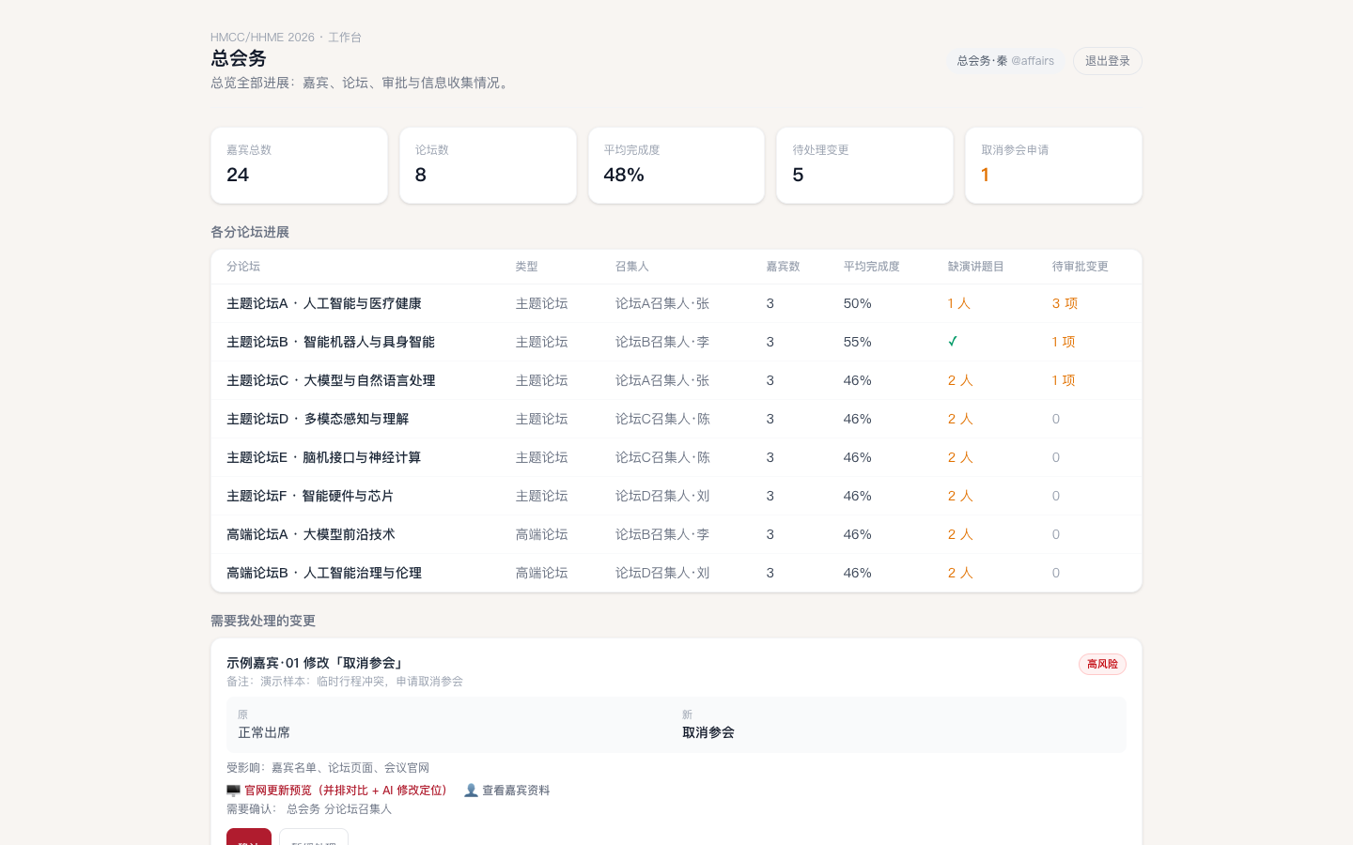This screenshot has width=1353, height=845.
Task: Click the 待审批变更 column header
Action: tap(1081, 267)
